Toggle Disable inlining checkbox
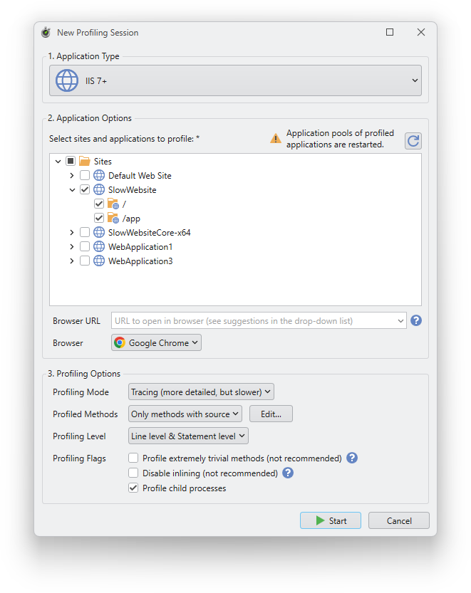The width and height of the screenshot is (471, 593). pyautogui.click(x=133, y=473)
